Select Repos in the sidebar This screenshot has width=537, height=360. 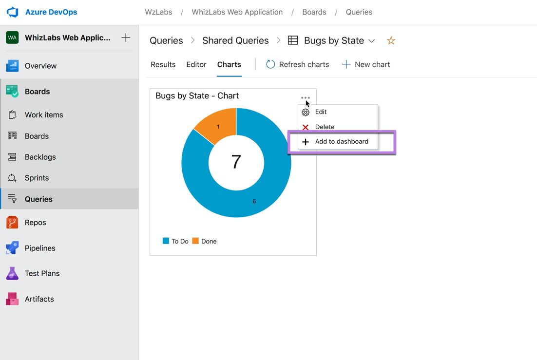click(35, 222)
